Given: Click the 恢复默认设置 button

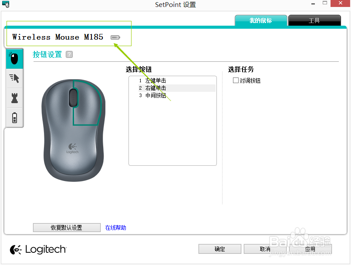Looking at the screenshot, I should coord(67,228).
